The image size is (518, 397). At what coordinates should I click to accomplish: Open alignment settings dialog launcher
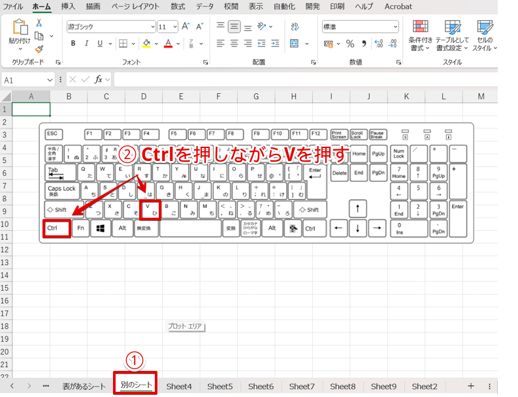pos(313,63)
